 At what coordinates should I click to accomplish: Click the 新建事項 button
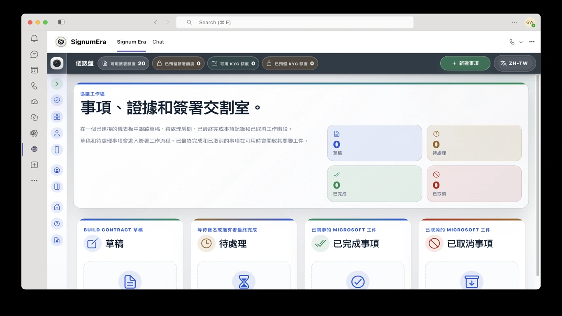tap(465, 63)
